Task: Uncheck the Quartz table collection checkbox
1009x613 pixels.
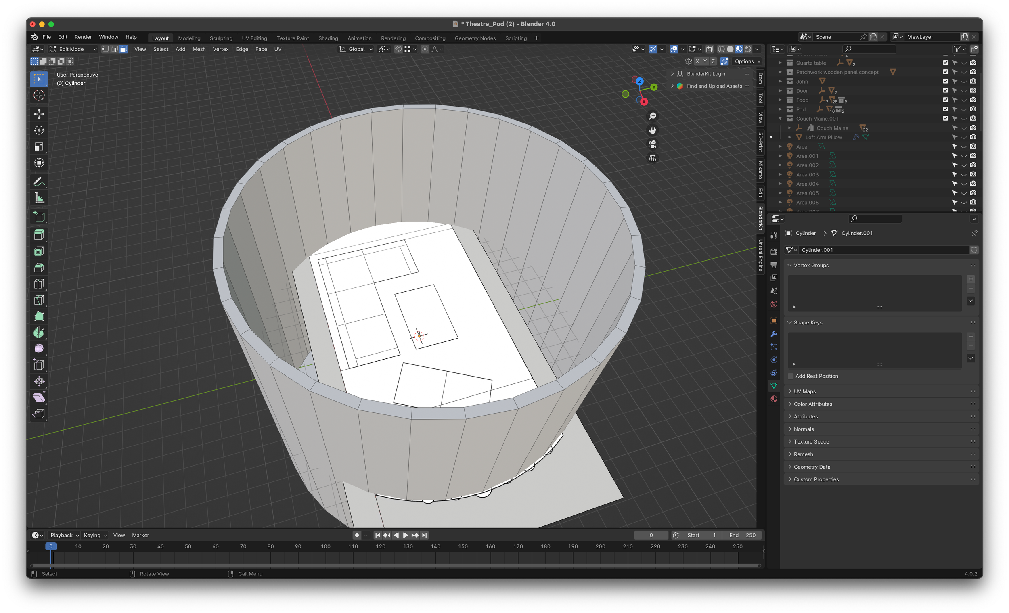Action: [x=945, y=63]
